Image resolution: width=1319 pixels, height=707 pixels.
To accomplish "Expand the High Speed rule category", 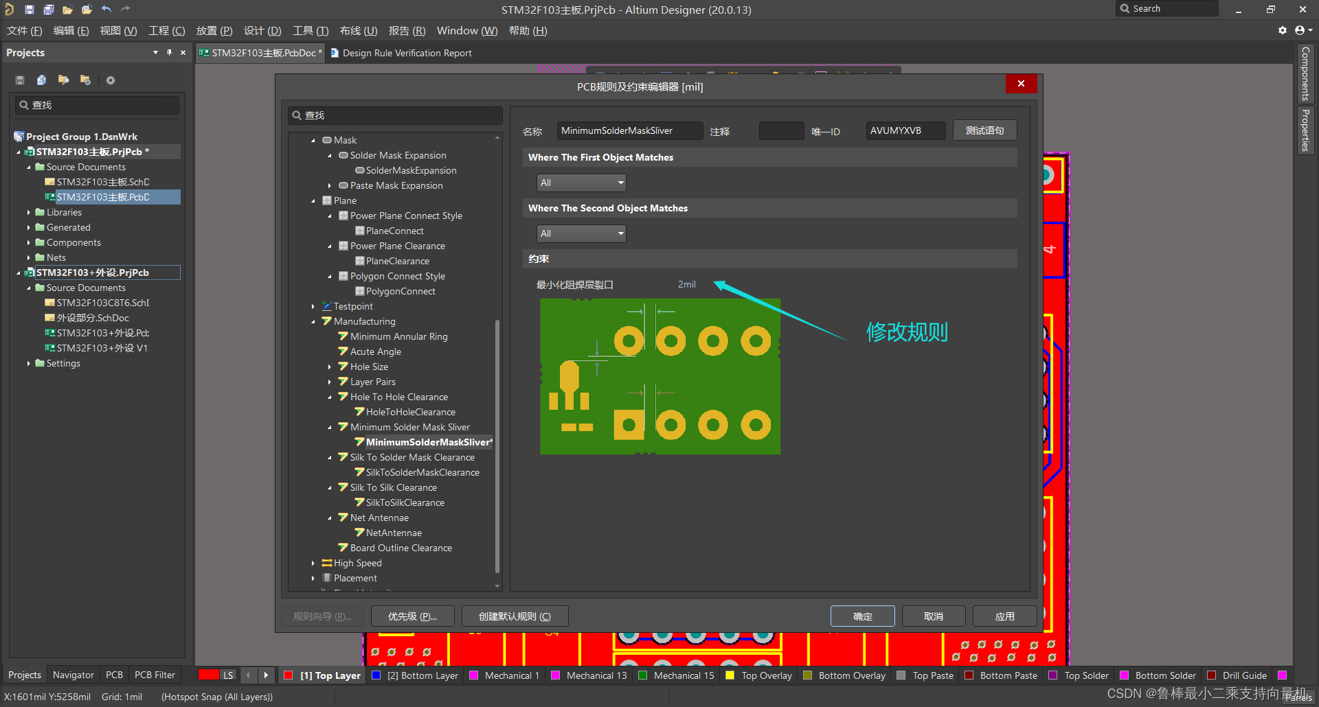I will 313,563.
